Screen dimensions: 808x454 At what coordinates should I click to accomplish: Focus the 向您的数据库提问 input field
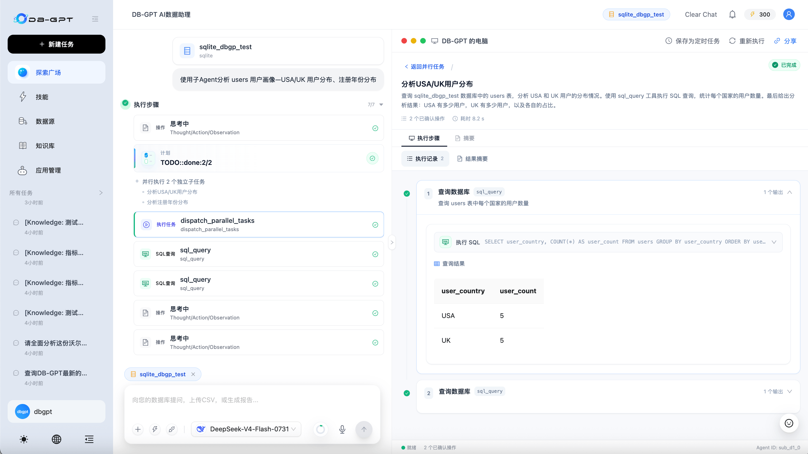pos(252,400)
